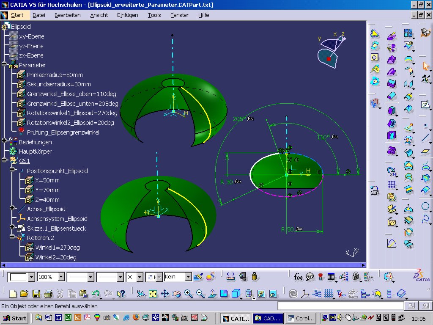Open the Start workbench menu
Viewport: 433px width, 325px height.
click(x=17, y=15)
